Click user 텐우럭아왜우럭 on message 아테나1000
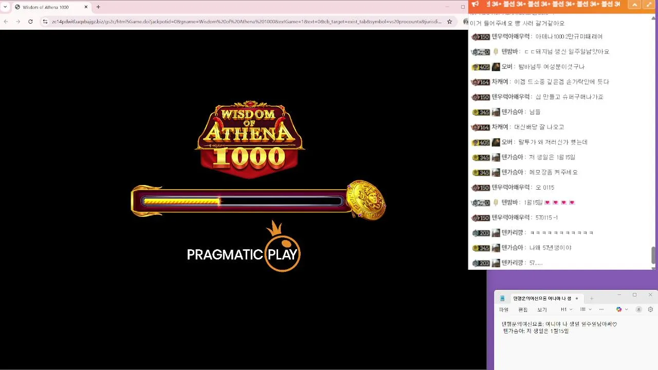 pos(510,36)
